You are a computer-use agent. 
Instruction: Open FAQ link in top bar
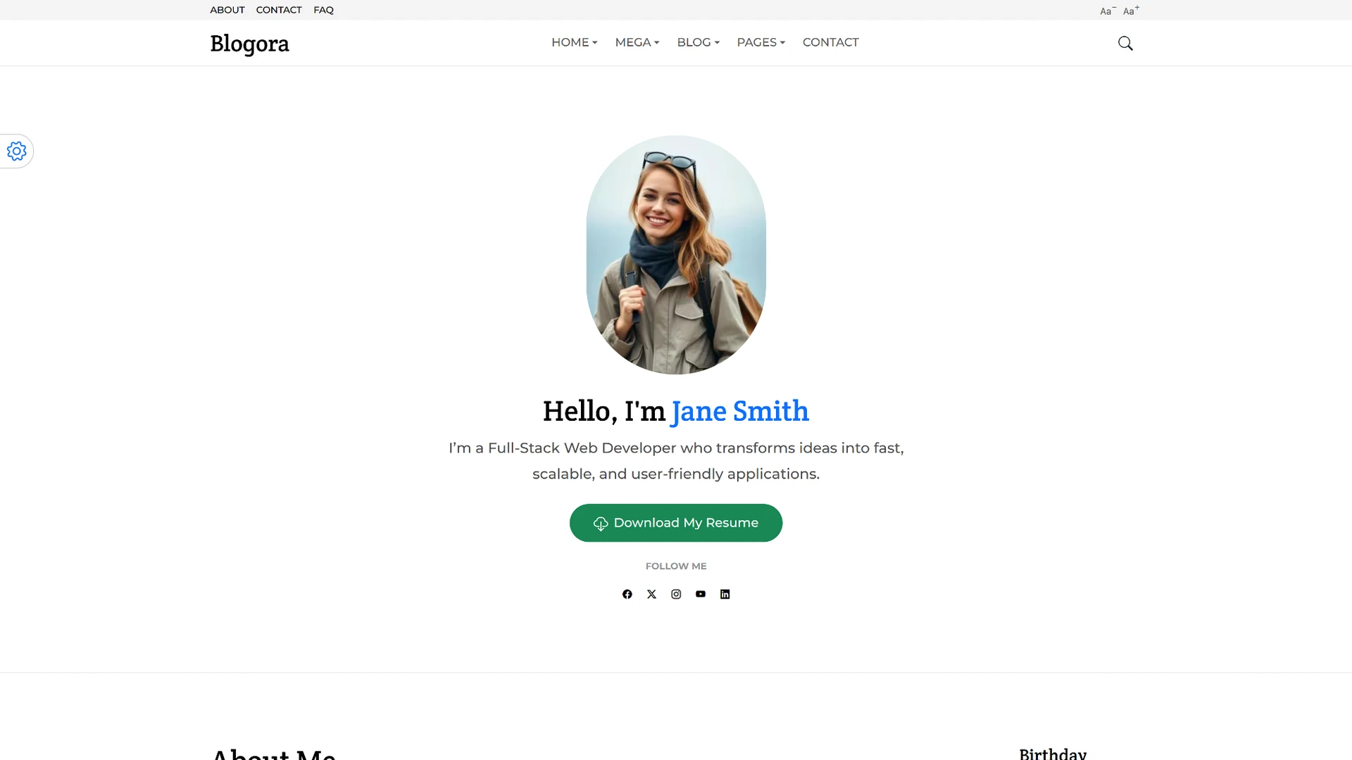(x=324, y=10)
